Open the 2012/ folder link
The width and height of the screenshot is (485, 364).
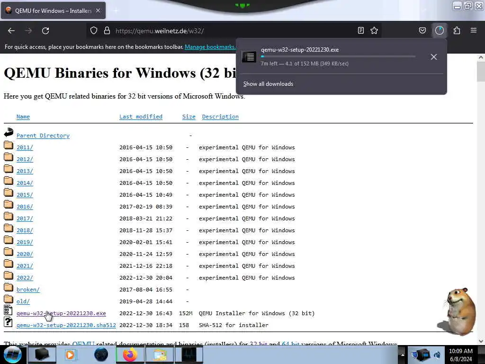tap(25, 159)
